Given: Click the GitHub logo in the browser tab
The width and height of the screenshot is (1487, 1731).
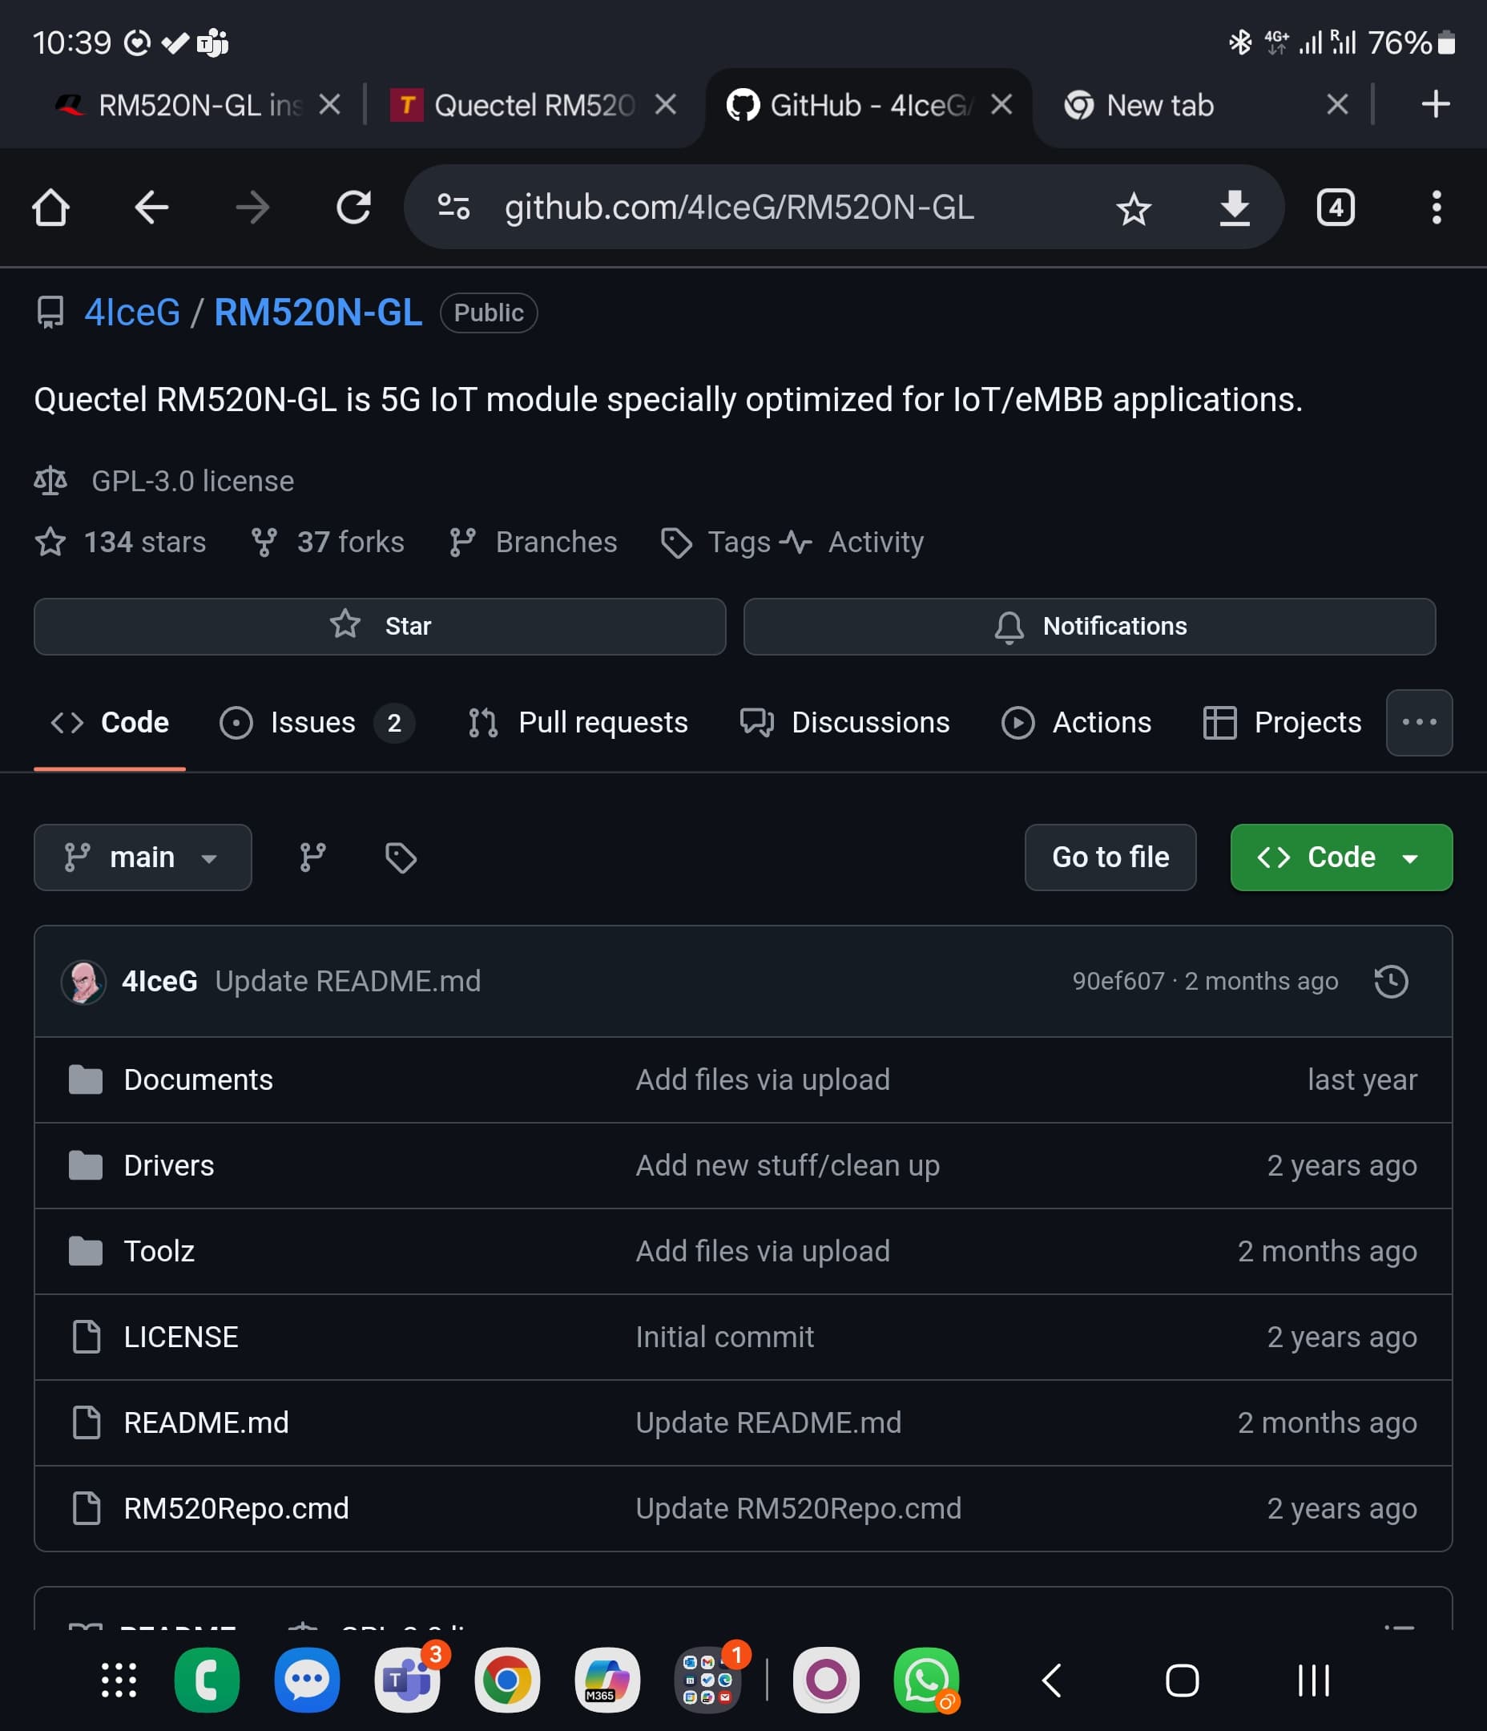Looking at the screenshot, I should point(743,104).
